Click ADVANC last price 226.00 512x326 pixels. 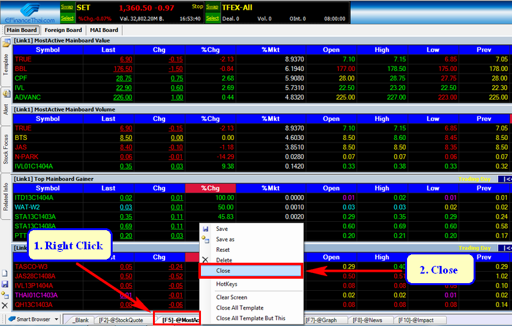coord(123,97)
